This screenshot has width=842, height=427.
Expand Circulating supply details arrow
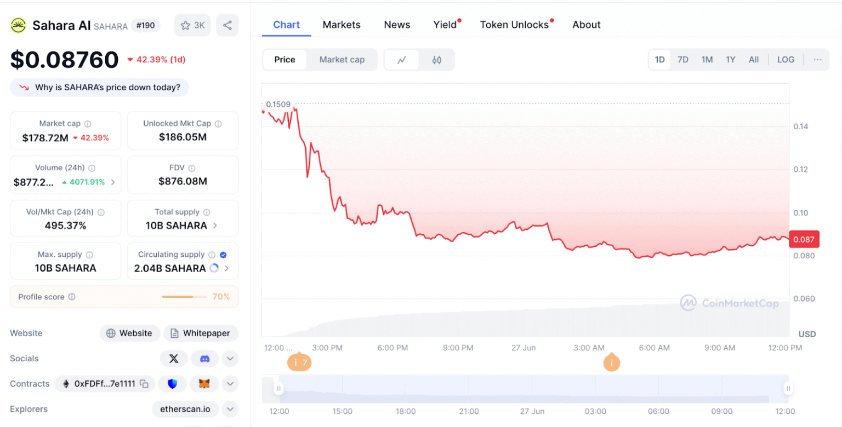tap(226, 268)
